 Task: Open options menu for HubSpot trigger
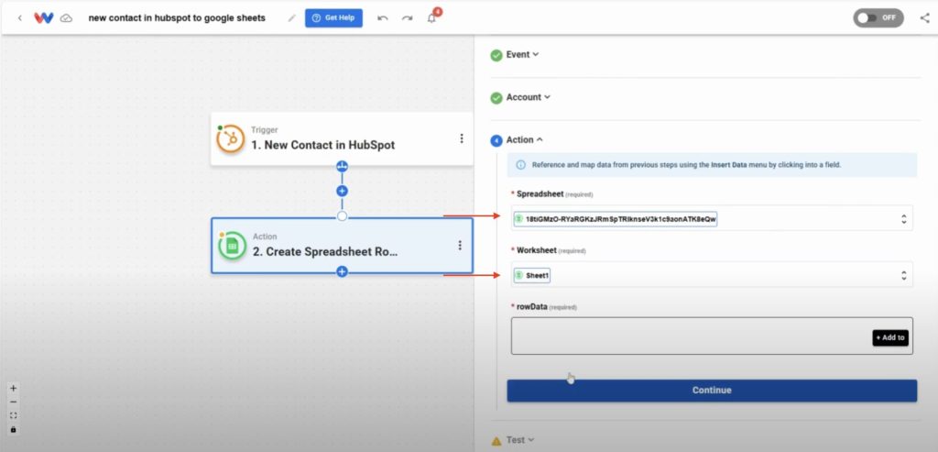(x=462, y=138)
